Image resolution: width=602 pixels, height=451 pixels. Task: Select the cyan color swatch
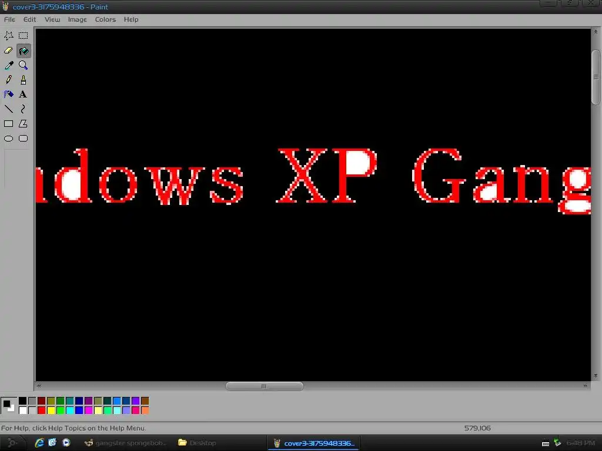(x=69, y=410)
